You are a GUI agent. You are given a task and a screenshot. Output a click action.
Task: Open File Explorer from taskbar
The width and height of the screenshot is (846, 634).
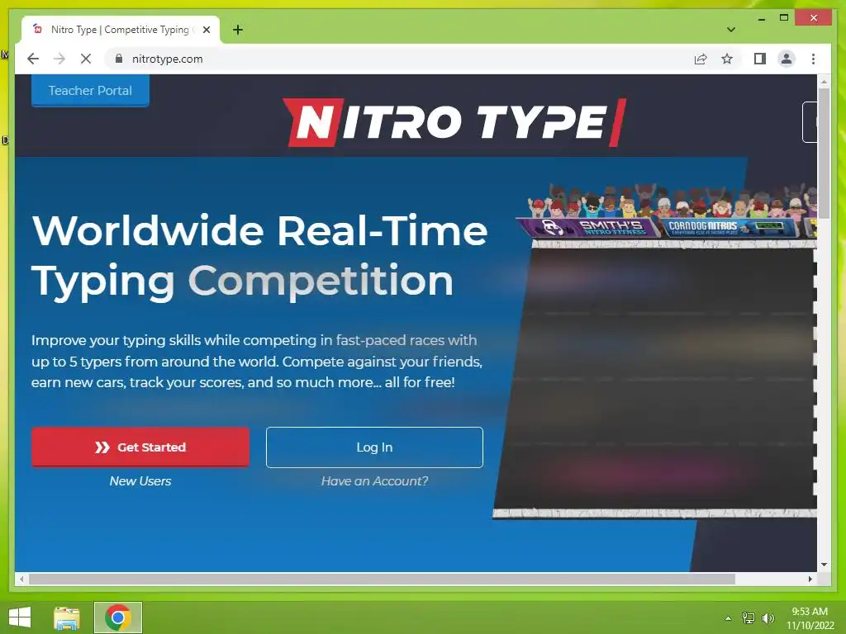[67, 617]
